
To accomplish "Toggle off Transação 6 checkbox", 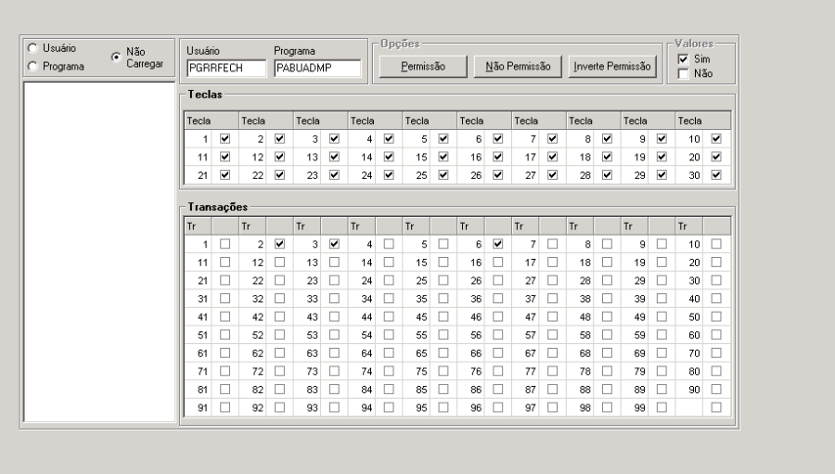I will click(x=498, y=244).
